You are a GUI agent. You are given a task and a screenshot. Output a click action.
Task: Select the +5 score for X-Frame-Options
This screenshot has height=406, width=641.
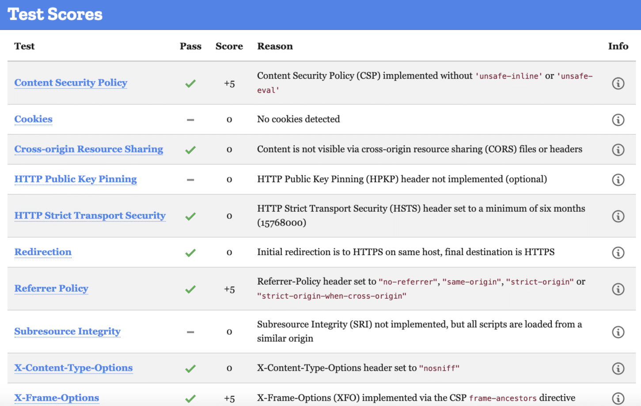pos(229,399)
